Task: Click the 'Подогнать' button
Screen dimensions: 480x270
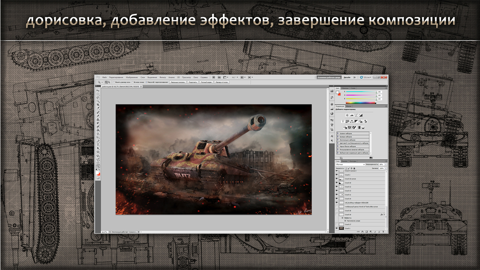Action: point(193,82)
